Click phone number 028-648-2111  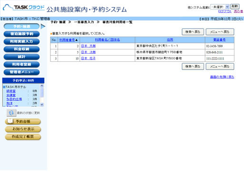pyautogui.click(x=214, y=52)
